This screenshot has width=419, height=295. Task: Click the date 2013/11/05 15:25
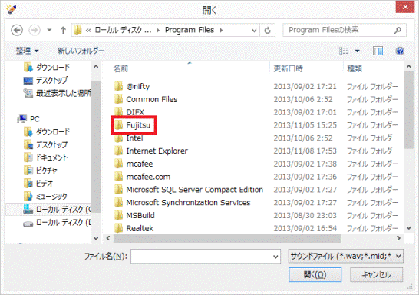pos(305,125)
